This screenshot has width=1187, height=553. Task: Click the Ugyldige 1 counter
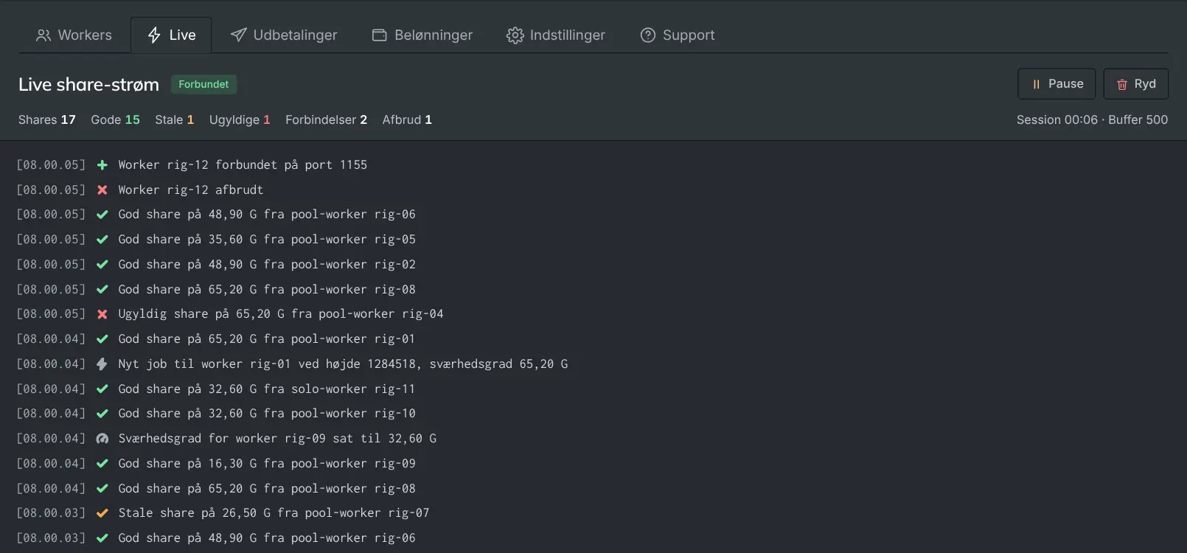(240, 119)
